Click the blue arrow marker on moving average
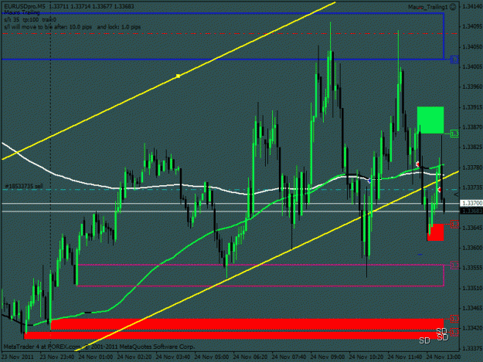Viewport: 483px width, 362px height. [369, 181]
